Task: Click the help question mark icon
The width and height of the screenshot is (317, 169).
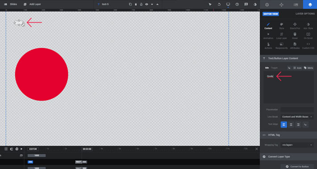Action: (237, 4)
